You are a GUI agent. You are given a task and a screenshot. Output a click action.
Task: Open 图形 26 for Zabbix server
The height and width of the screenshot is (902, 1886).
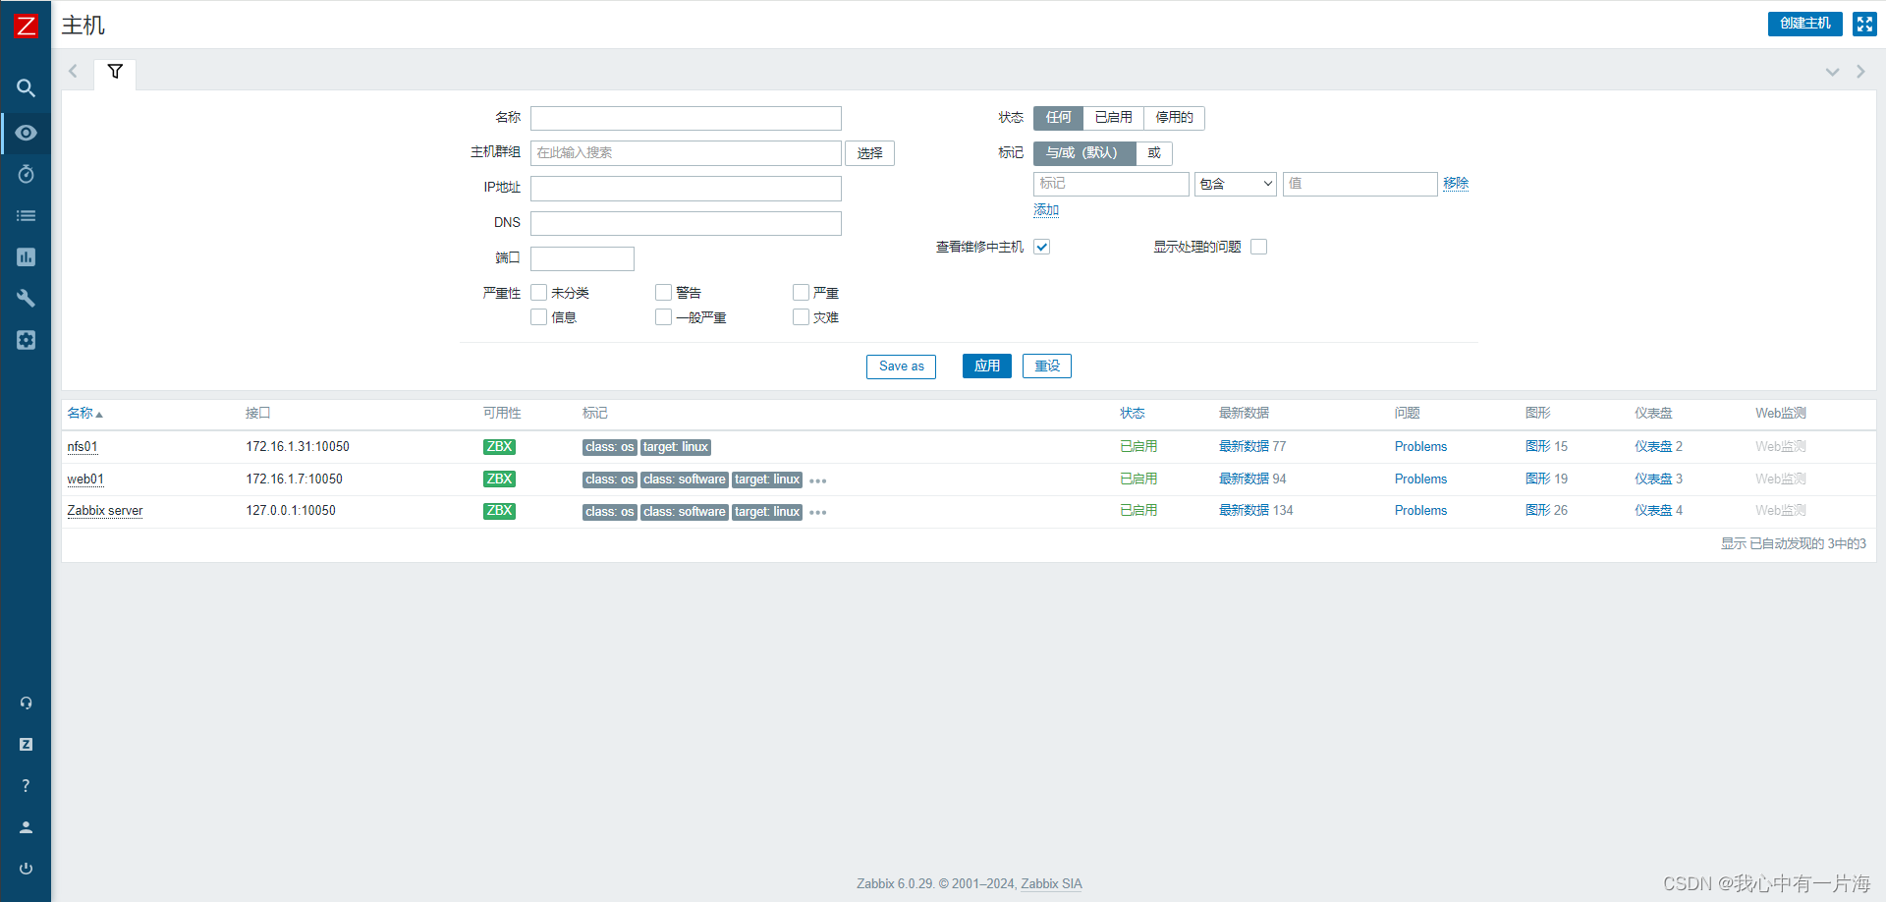click(1546, 511)
